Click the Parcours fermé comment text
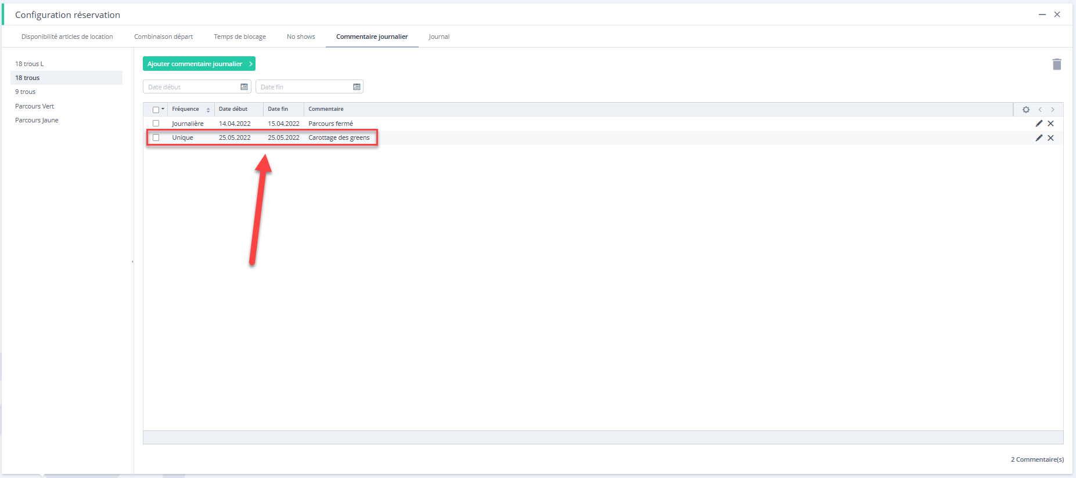The image size is (1076, 478). [330, 124]
